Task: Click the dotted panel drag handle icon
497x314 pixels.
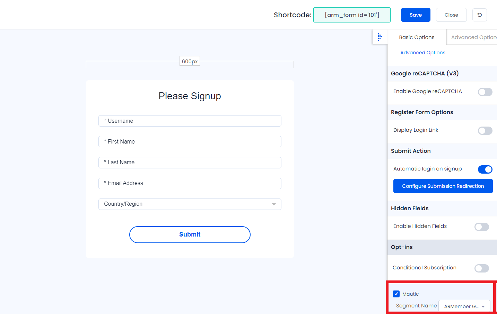Action: (x=380, y=37)
